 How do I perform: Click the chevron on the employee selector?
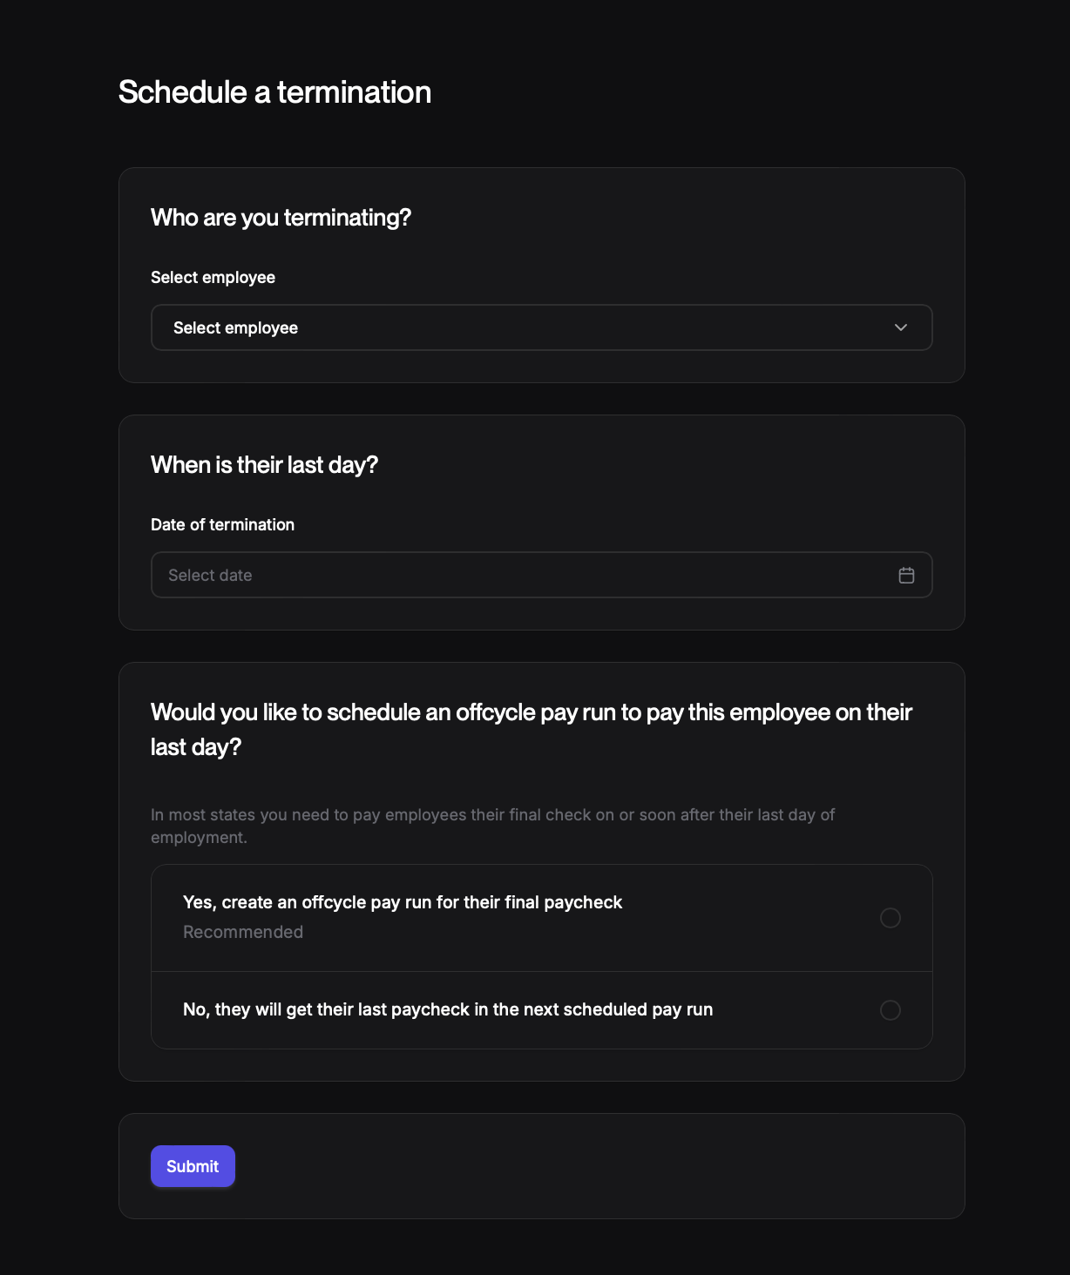[900, 327]
